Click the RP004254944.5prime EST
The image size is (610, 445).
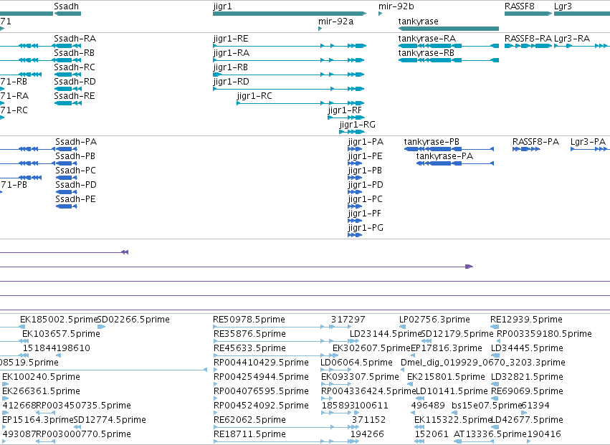coord(216,384)
